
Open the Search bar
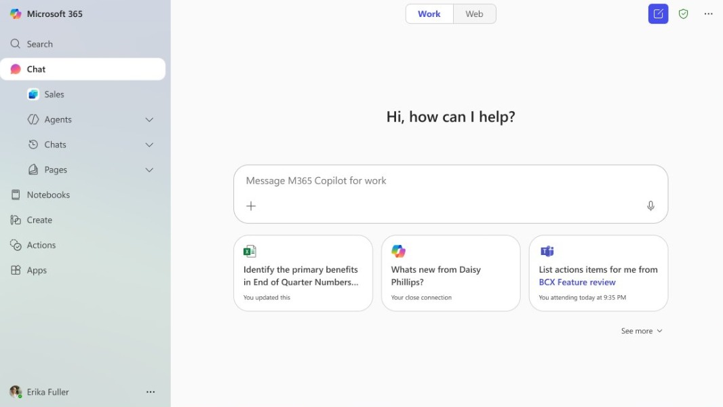[41, 43]
